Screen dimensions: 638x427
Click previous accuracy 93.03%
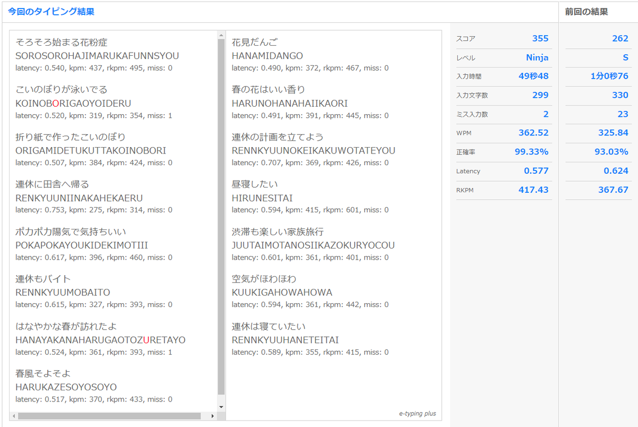(611, 152)
